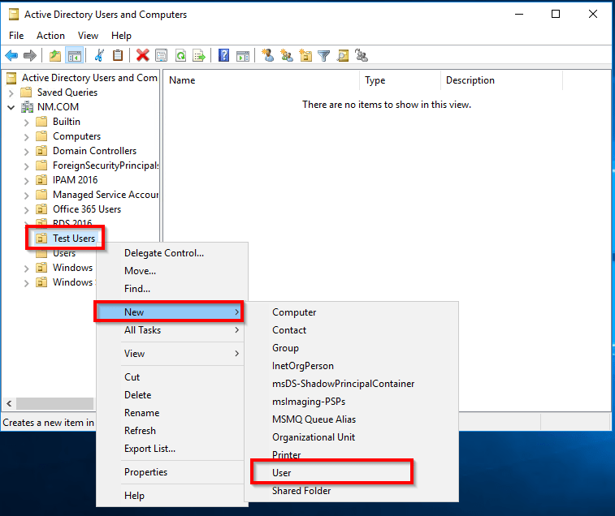This screenshot has height=516, width=615.
Task: Choose Move from the context menu
Action: [x=172, y=271]
